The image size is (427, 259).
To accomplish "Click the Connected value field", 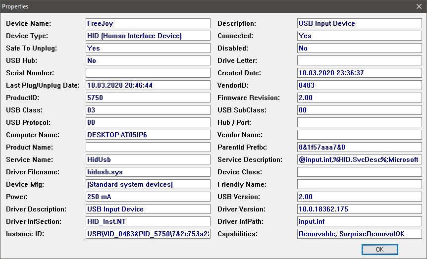I will point(360,36).
